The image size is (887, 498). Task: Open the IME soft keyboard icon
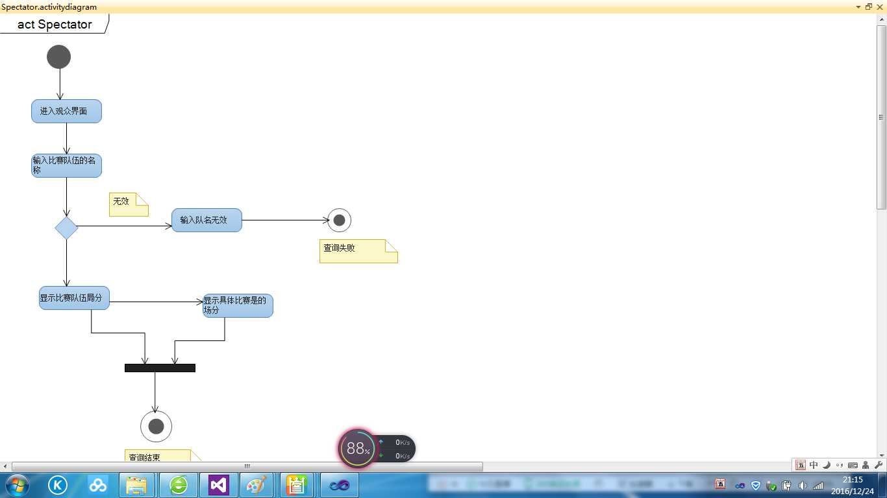(x=853, y=465)
